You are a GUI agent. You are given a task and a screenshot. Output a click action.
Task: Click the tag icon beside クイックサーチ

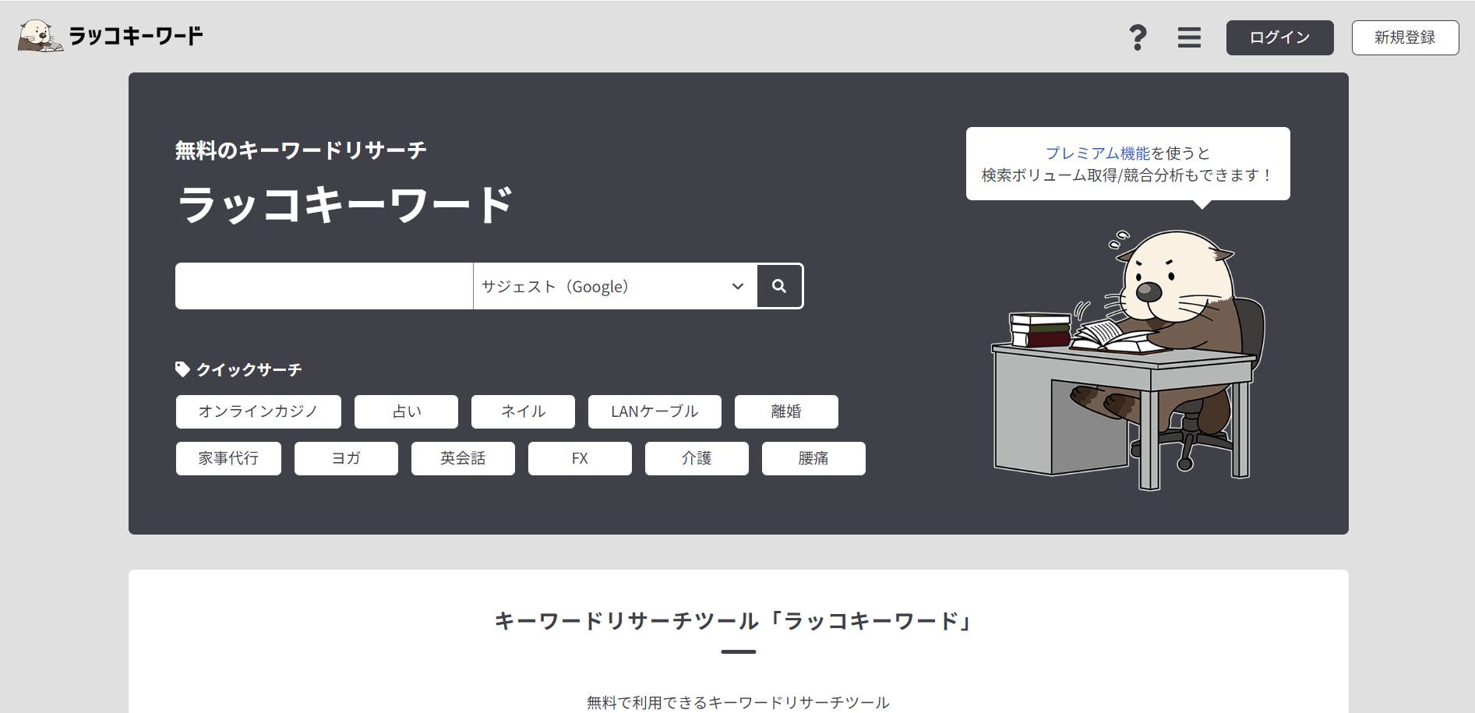182,369
